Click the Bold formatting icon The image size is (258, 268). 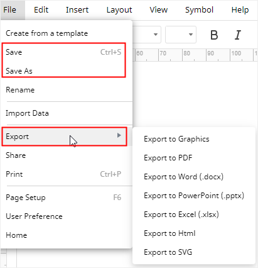(x=214, y=35)
